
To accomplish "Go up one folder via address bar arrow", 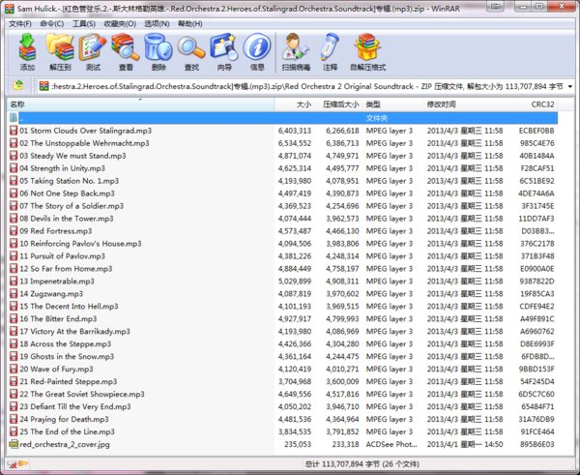I will [18, 87].
